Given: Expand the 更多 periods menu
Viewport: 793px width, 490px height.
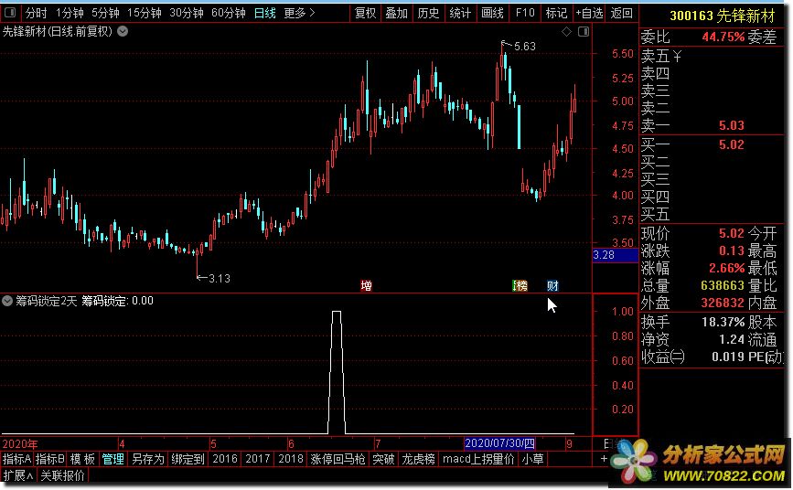Looking at the screenshot, I should pyautogui.click(x=299, y=13).
